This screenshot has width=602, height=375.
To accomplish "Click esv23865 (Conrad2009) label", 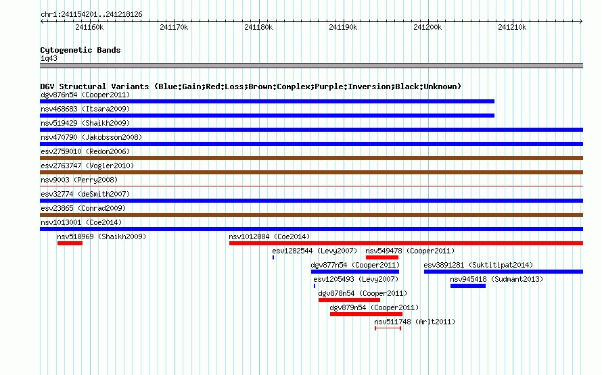I will tap(83, 208).
